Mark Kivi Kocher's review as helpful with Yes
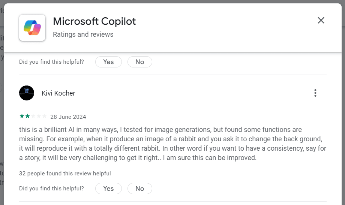The image size is (345, 205). click(108, 189)
